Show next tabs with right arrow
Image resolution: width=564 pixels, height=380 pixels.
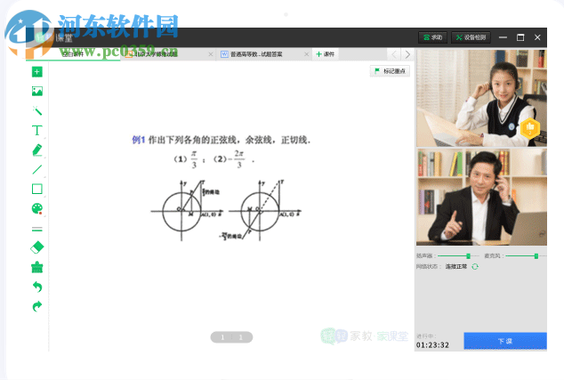(407, 54)
